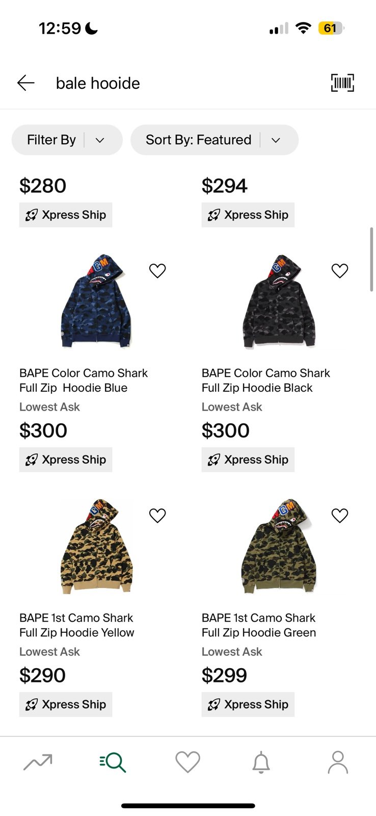Click the vertical scrollbar on the right
This screenshot has height=816, width=376.
tap(372, 259)
